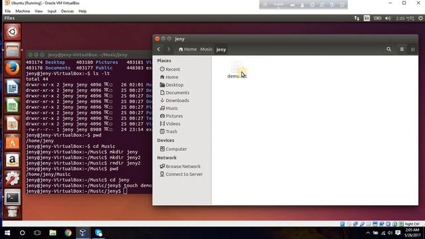Open the Ubuntu sound volume indicator

click(x=388, y=18)
